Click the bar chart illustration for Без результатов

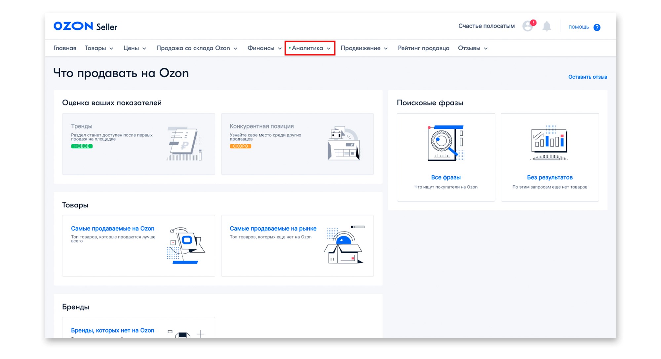pyautogui.click(x=550, y=143)
